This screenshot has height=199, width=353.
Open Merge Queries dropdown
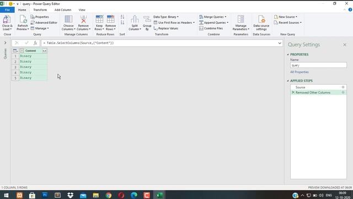click(213, 17)
